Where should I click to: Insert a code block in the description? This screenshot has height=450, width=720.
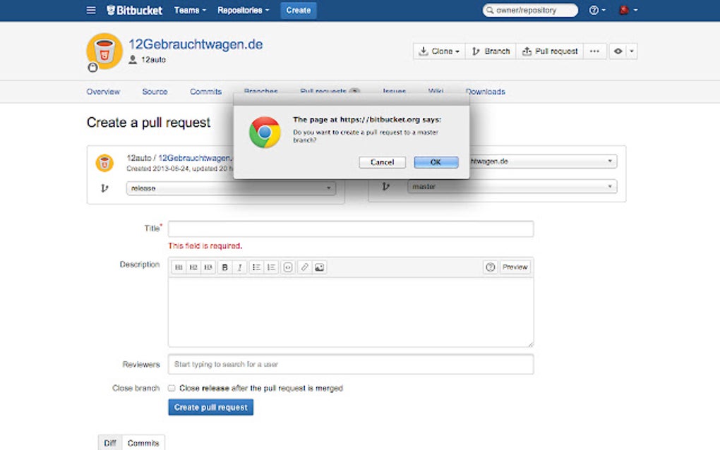pos(288,267)
